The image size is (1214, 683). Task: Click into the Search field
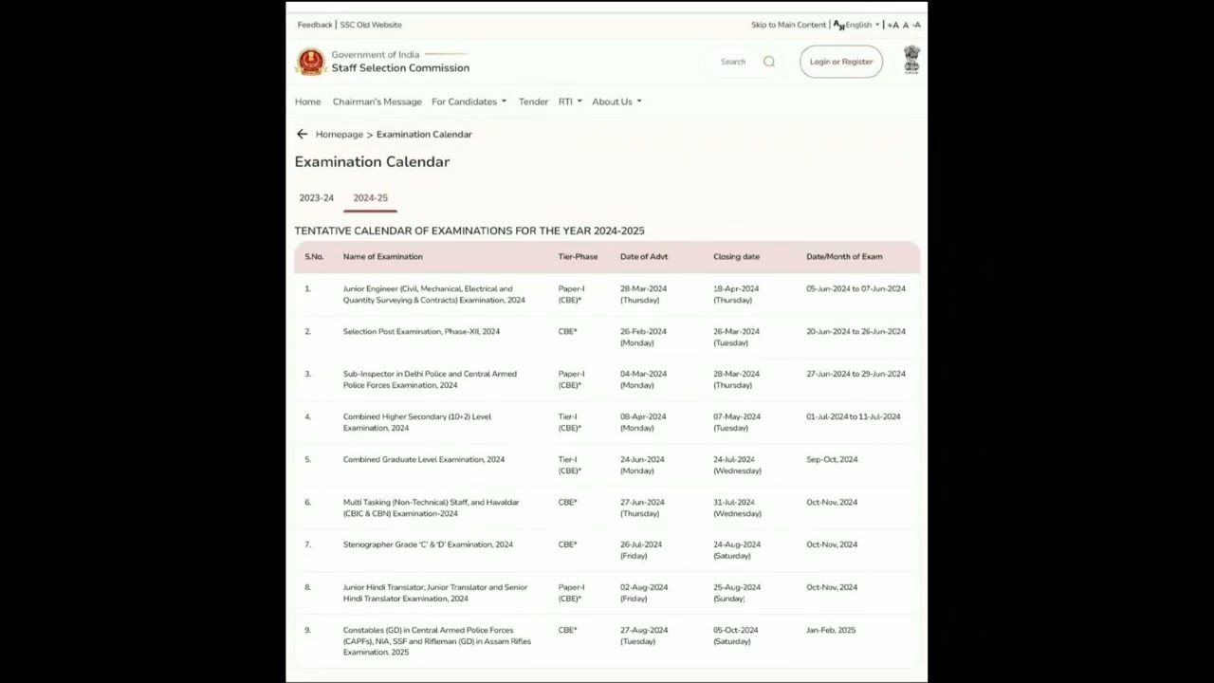pos(733,62)
